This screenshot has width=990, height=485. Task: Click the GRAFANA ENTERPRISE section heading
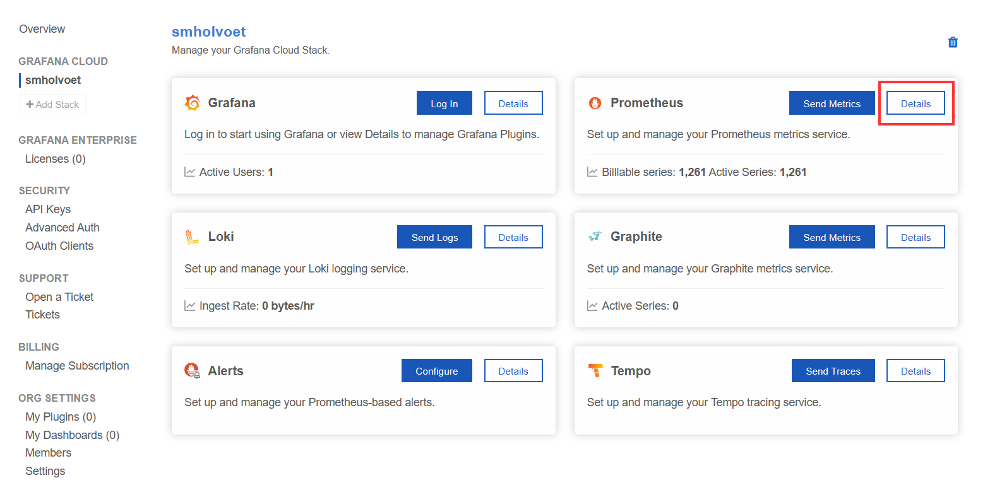coord(78,140)
